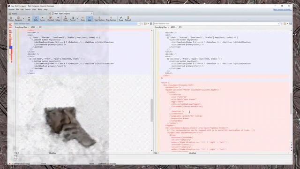Click the New version available link
The image size is (300, 169).
tap(282, 9)
